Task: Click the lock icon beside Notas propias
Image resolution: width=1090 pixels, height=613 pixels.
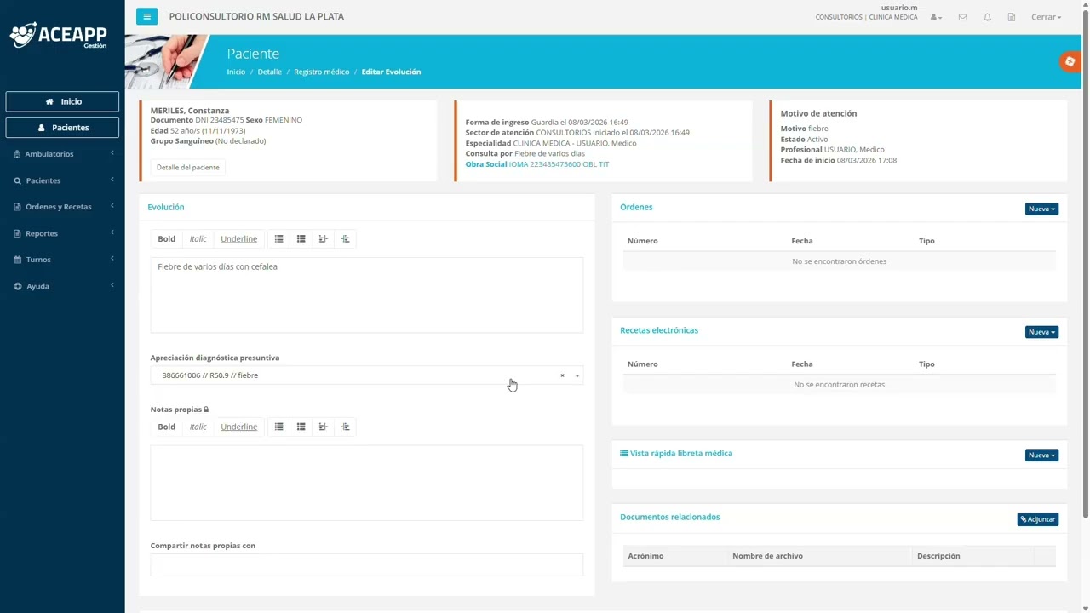Action: [x=206, y=410]
